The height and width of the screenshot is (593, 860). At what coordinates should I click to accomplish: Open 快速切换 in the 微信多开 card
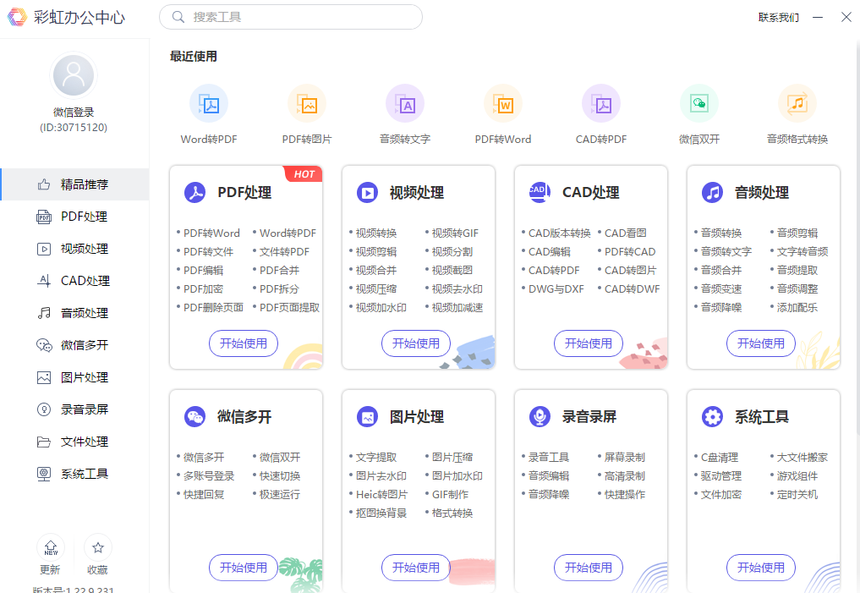click(x=280, y=476)
